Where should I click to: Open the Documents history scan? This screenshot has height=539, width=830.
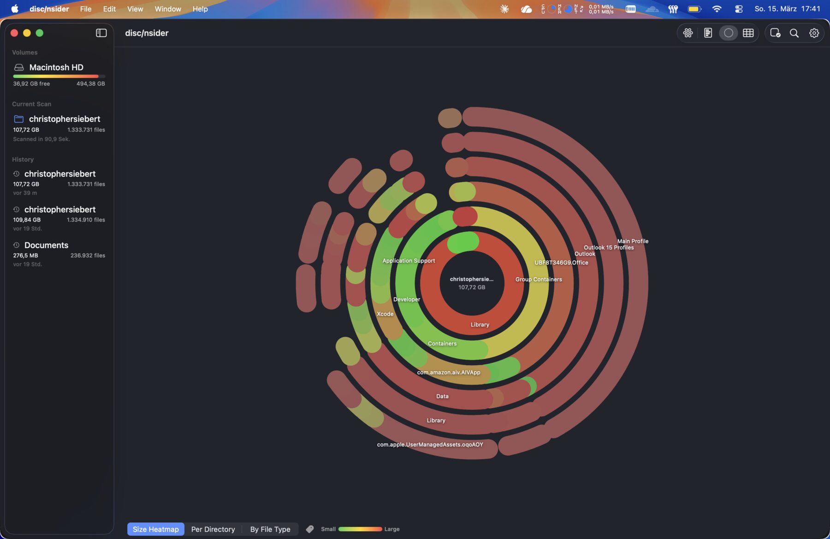[59, 254]
